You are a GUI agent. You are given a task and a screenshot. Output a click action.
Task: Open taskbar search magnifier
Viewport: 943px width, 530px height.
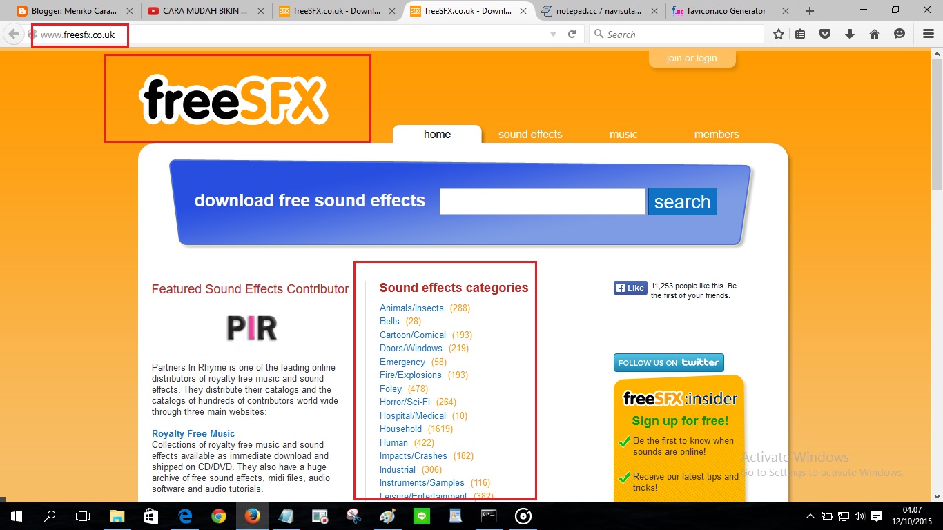50,516
